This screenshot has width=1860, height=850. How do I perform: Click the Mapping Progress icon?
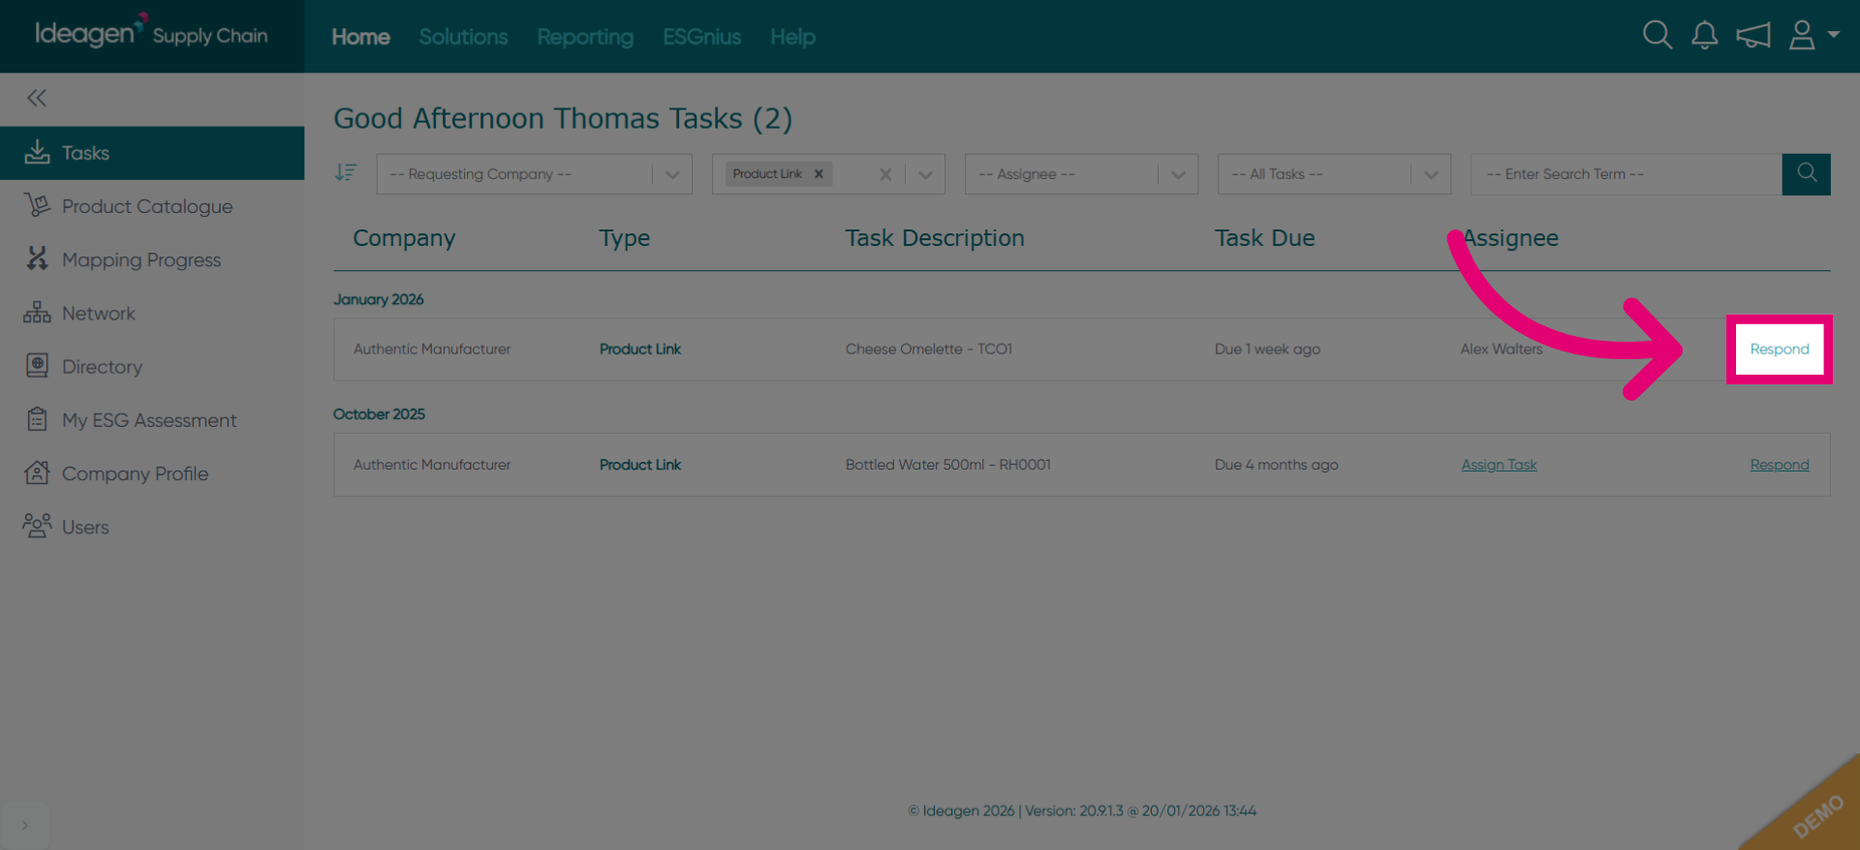[x=37, y=258]
